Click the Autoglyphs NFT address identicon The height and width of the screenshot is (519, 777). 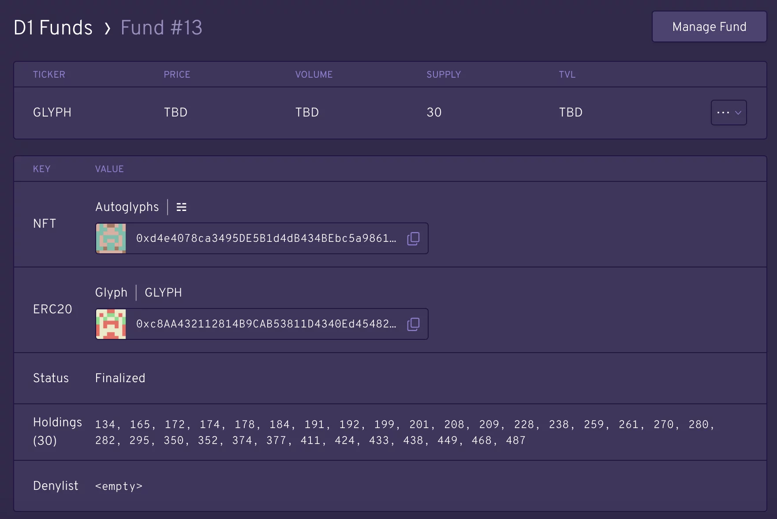[111, 239]
